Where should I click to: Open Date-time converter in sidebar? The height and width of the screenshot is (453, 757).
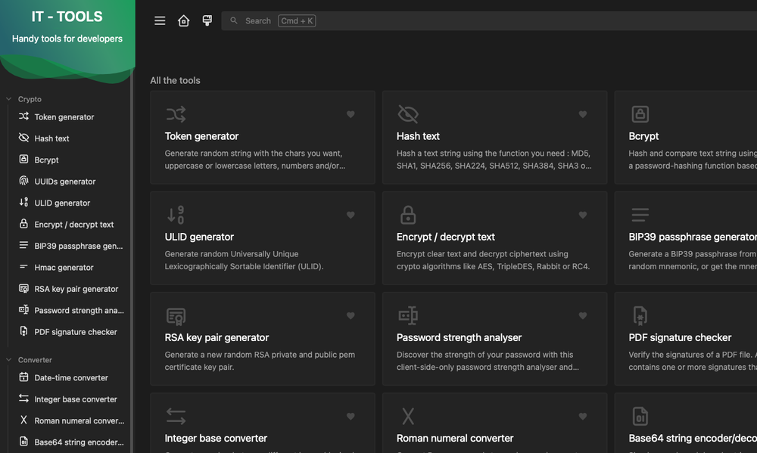[71, 378]
